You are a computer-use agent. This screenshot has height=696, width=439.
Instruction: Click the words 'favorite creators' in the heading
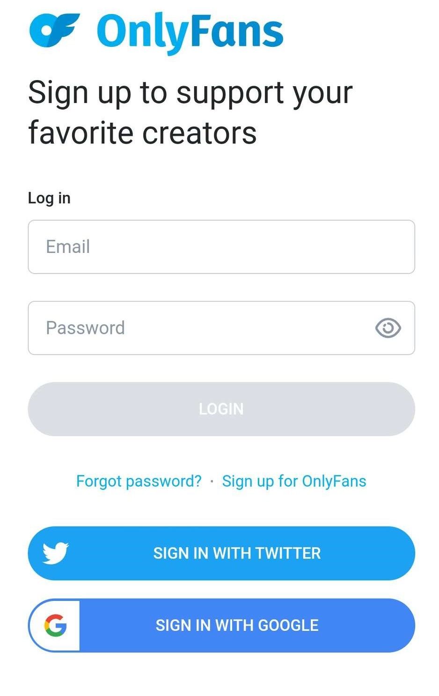(x=142, y=133)
